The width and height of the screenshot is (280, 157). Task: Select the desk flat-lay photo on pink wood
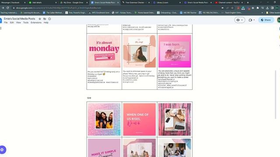[x=175, y=119]
